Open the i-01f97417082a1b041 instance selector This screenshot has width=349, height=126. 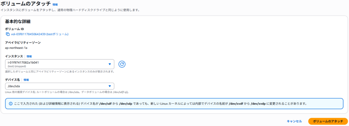(x=60, y=64)
